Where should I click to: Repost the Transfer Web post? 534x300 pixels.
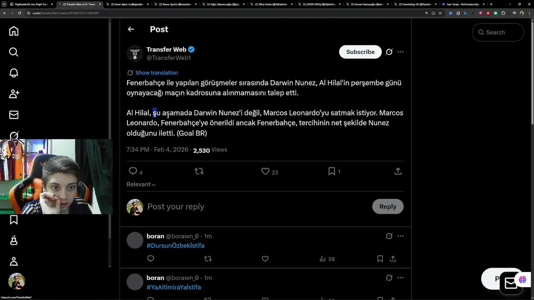(199, 171)
